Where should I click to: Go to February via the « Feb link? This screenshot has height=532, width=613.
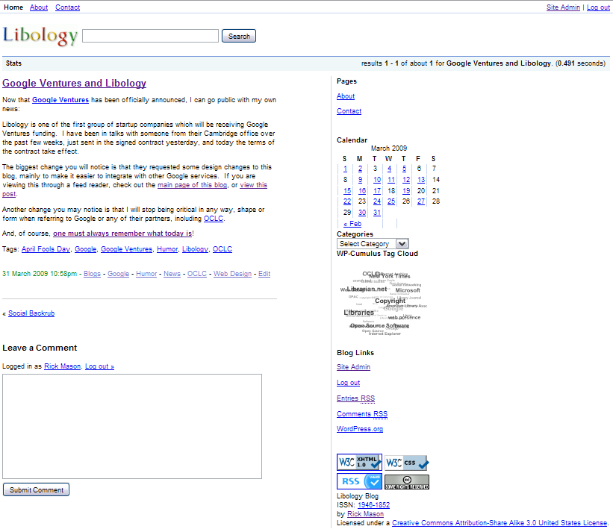click(x=352, y=224)
